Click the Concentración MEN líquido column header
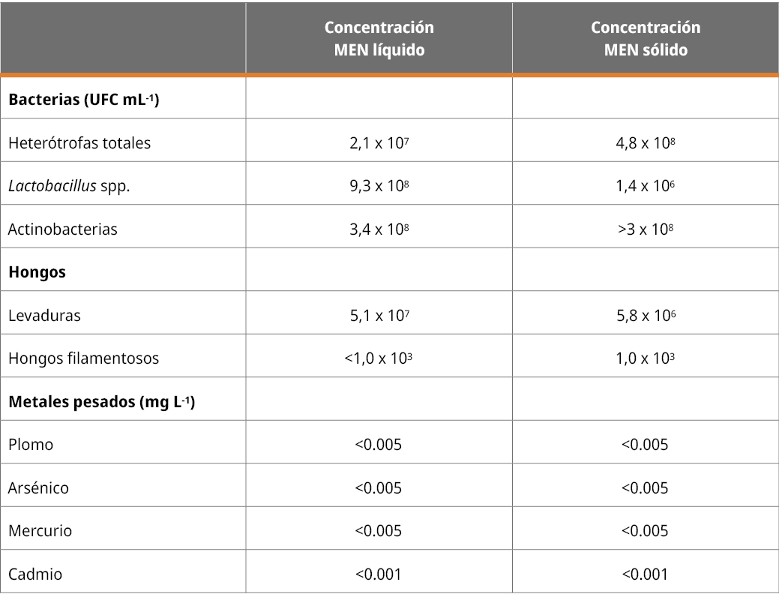This screenshot has height=603, width=779. (379, 39)
